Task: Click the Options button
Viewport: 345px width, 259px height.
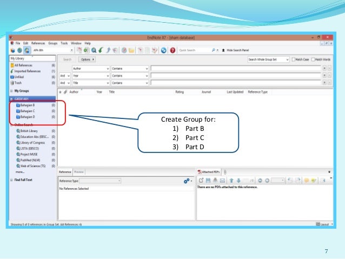Action: [87, 59]
